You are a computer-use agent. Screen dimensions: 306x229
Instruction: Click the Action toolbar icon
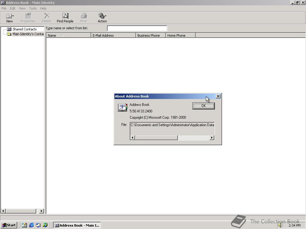[x=102, y=16]
